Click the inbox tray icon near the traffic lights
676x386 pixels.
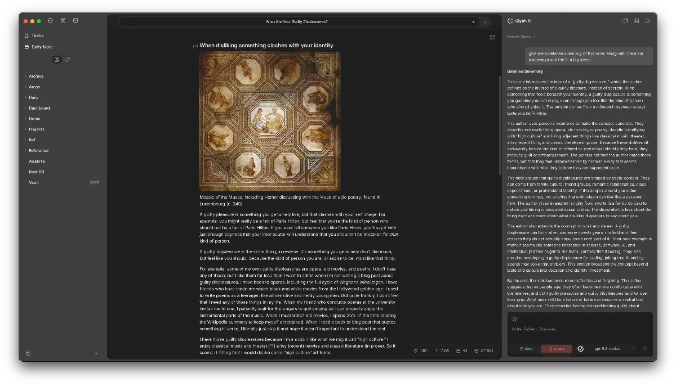(50, 20)
